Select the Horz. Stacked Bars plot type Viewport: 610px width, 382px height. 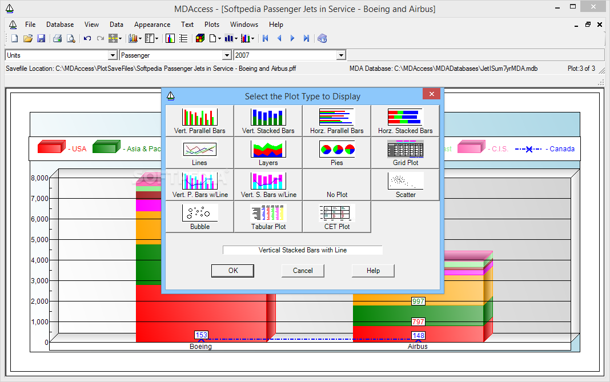click(405, 120)
